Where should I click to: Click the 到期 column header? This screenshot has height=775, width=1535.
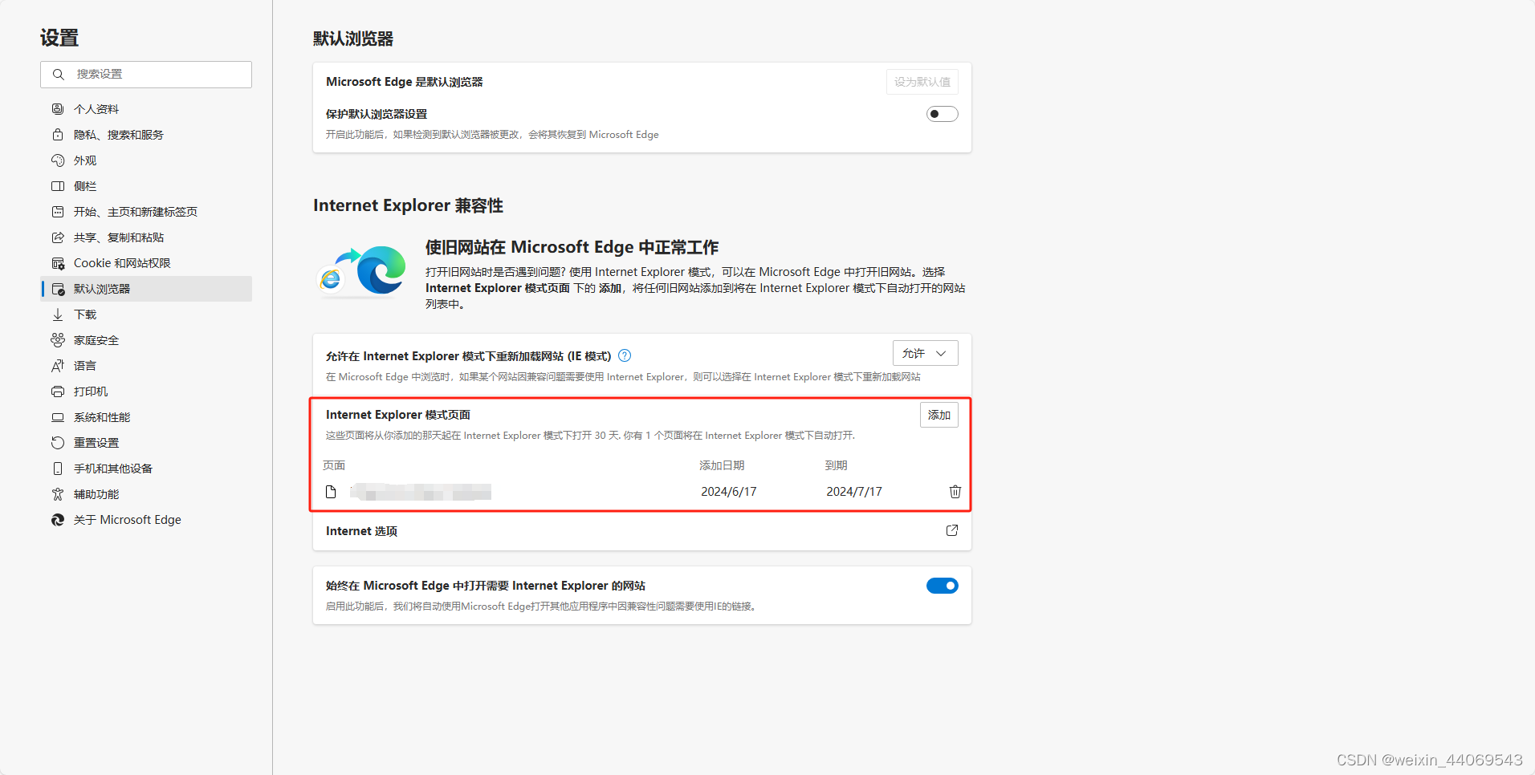coord(837,465)
